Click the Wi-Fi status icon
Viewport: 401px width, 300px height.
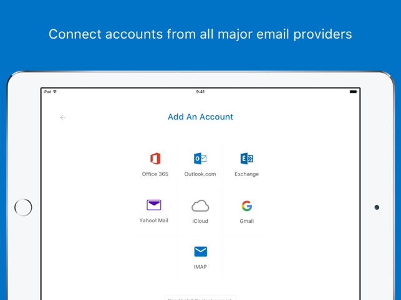(55, 91)
